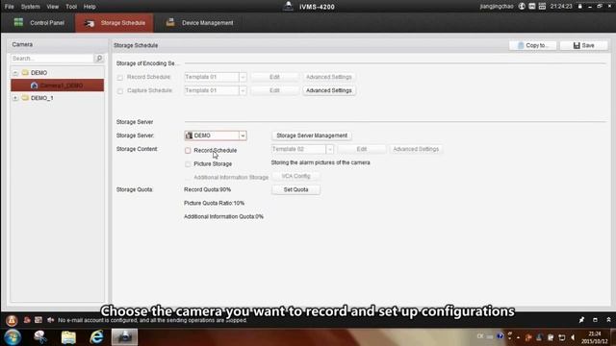The width and height of the screenshot is (616, 346).
Task: Click Advanced Settings next to Template 02
Action: pyautogui.click(x=416, y=149)
